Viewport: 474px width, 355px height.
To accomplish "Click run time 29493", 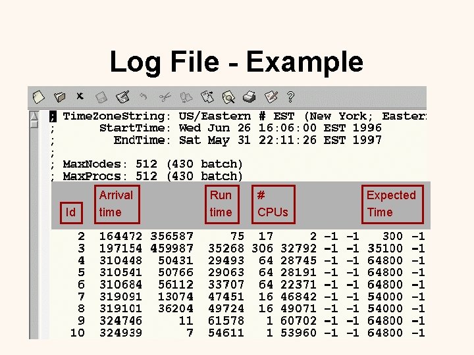I will click(226, 260).
